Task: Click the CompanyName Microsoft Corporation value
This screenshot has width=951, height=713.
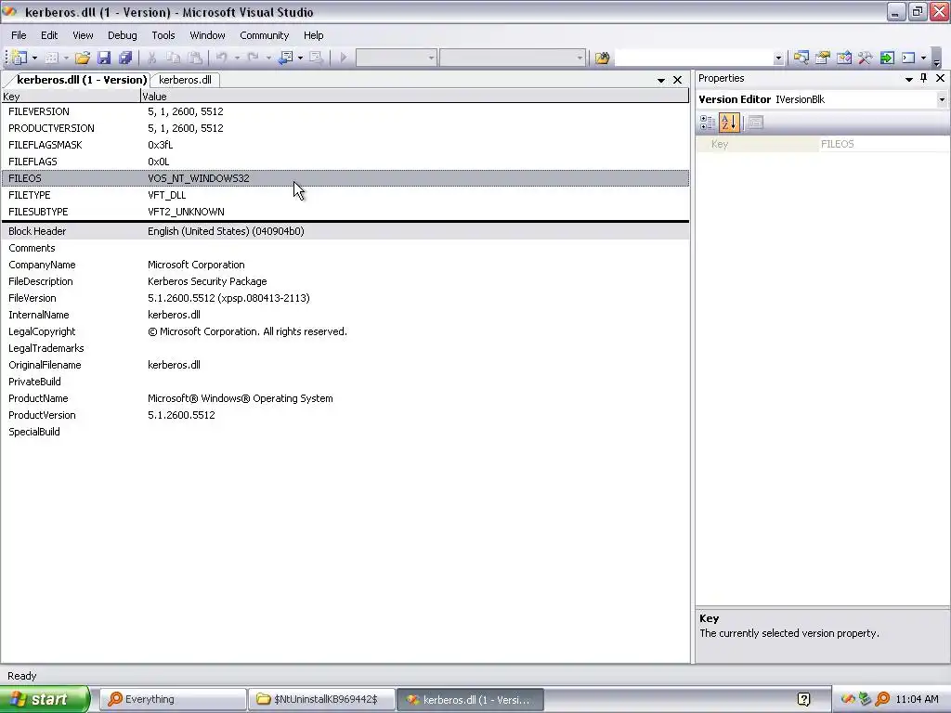Action: pyautogui.click(x=196, y=265)
